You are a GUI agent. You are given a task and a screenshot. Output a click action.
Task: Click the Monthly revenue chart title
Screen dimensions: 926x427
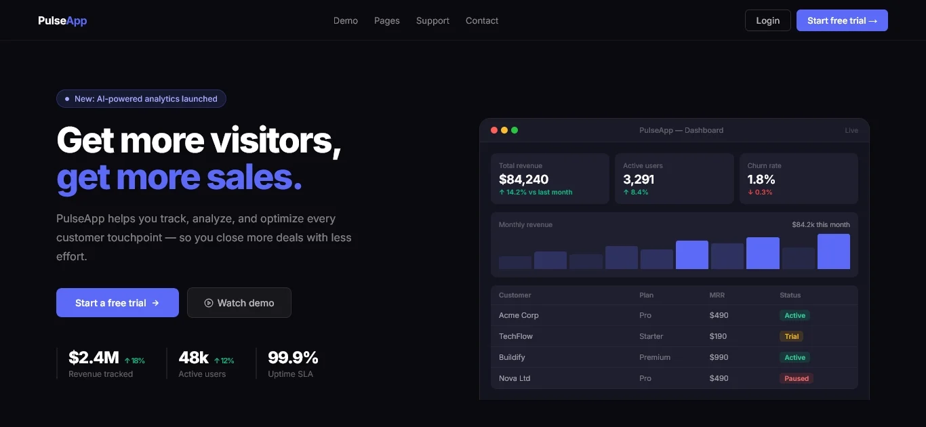coord(525,224)
